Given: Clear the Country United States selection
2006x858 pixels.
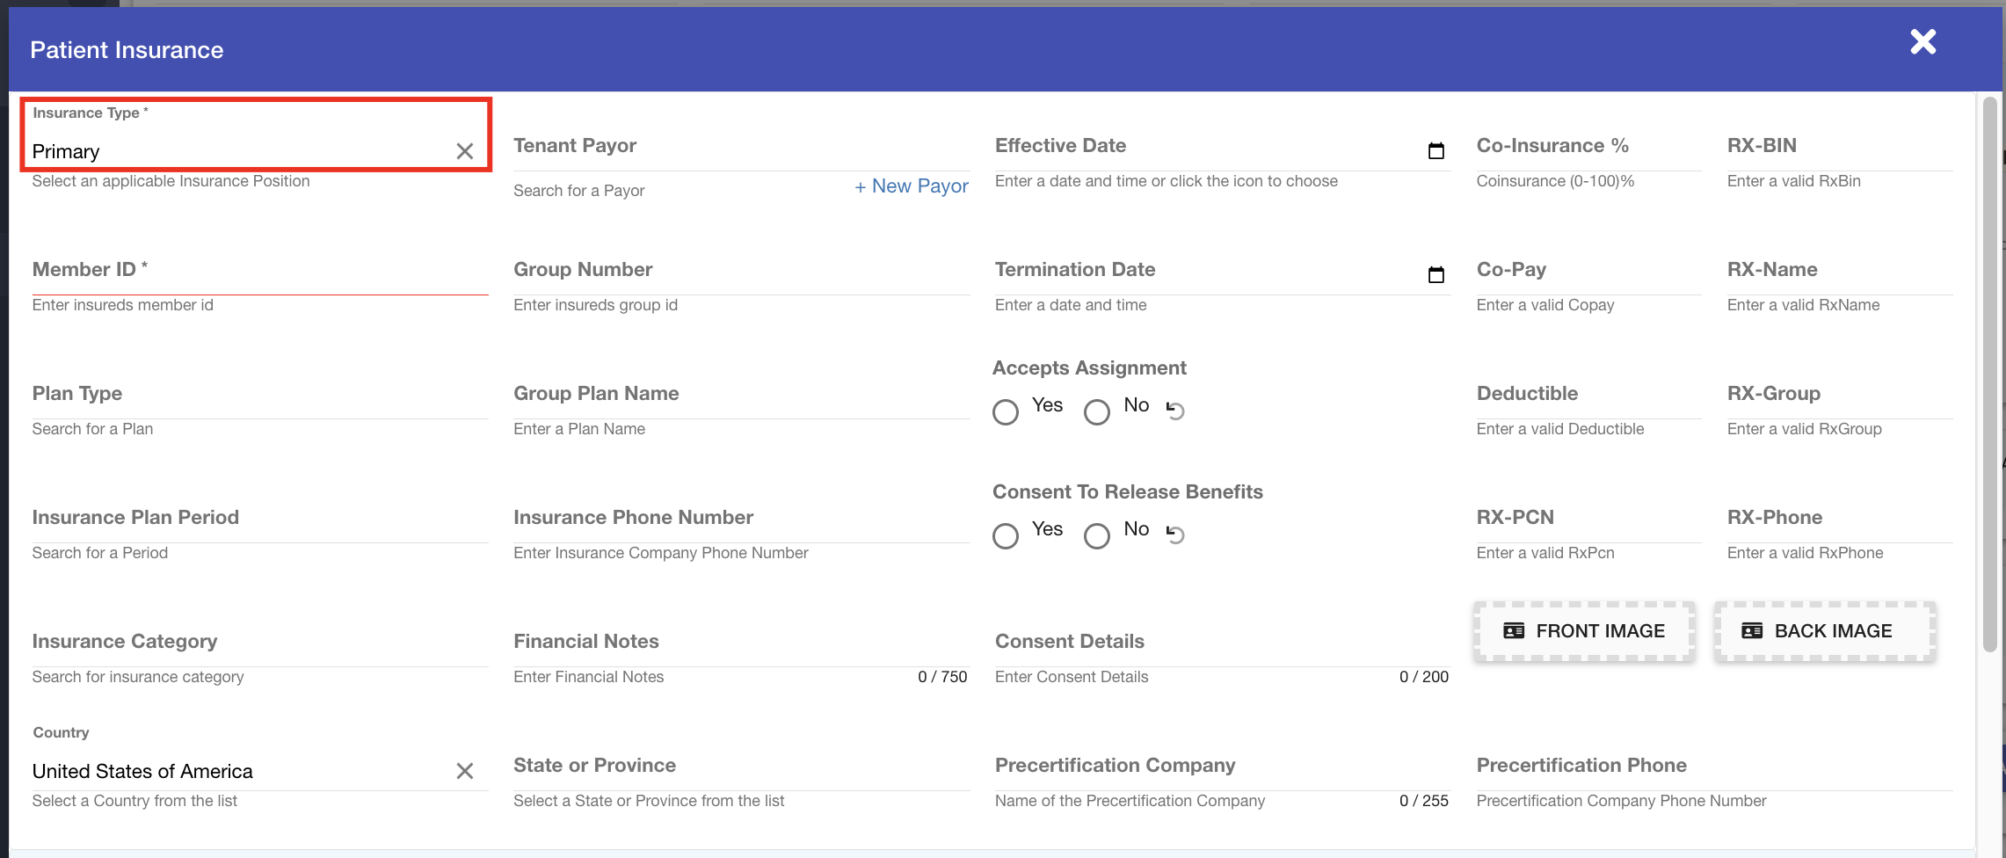Looking at the screenshot, I should click(x=464, y=771).
